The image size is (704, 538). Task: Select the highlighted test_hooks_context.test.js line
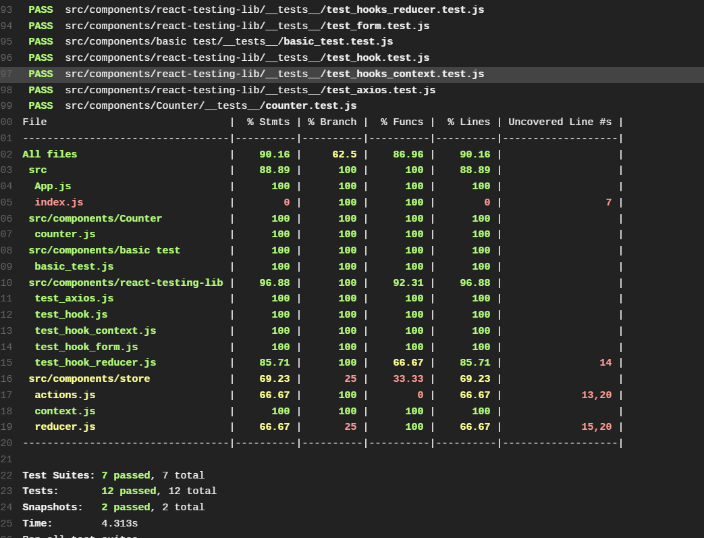[x=352, y=74]
